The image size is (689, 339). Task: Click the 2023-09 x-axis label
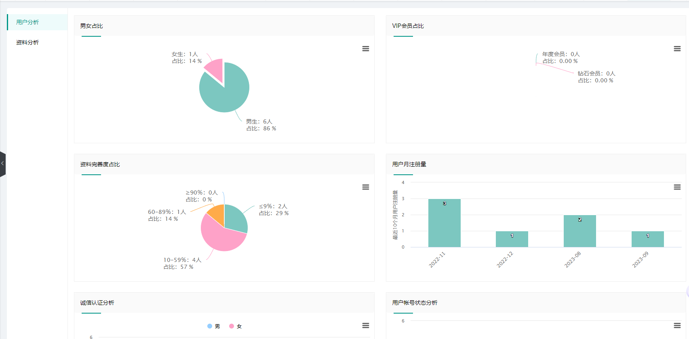[640, 259]
